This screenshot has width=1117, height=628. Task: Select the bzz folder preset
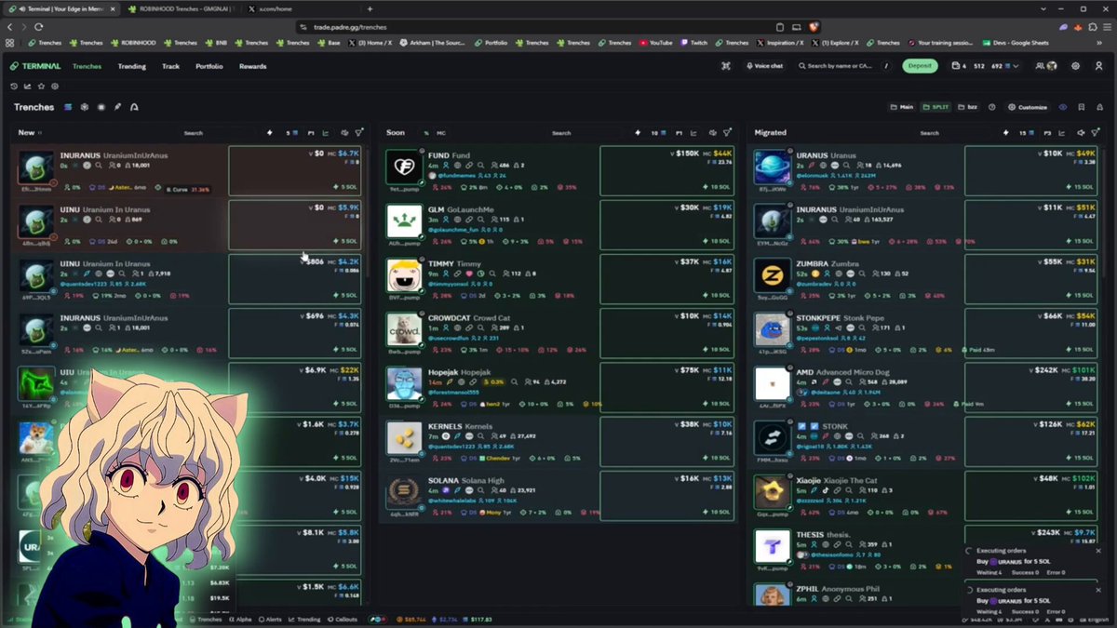tap(968, 107)
